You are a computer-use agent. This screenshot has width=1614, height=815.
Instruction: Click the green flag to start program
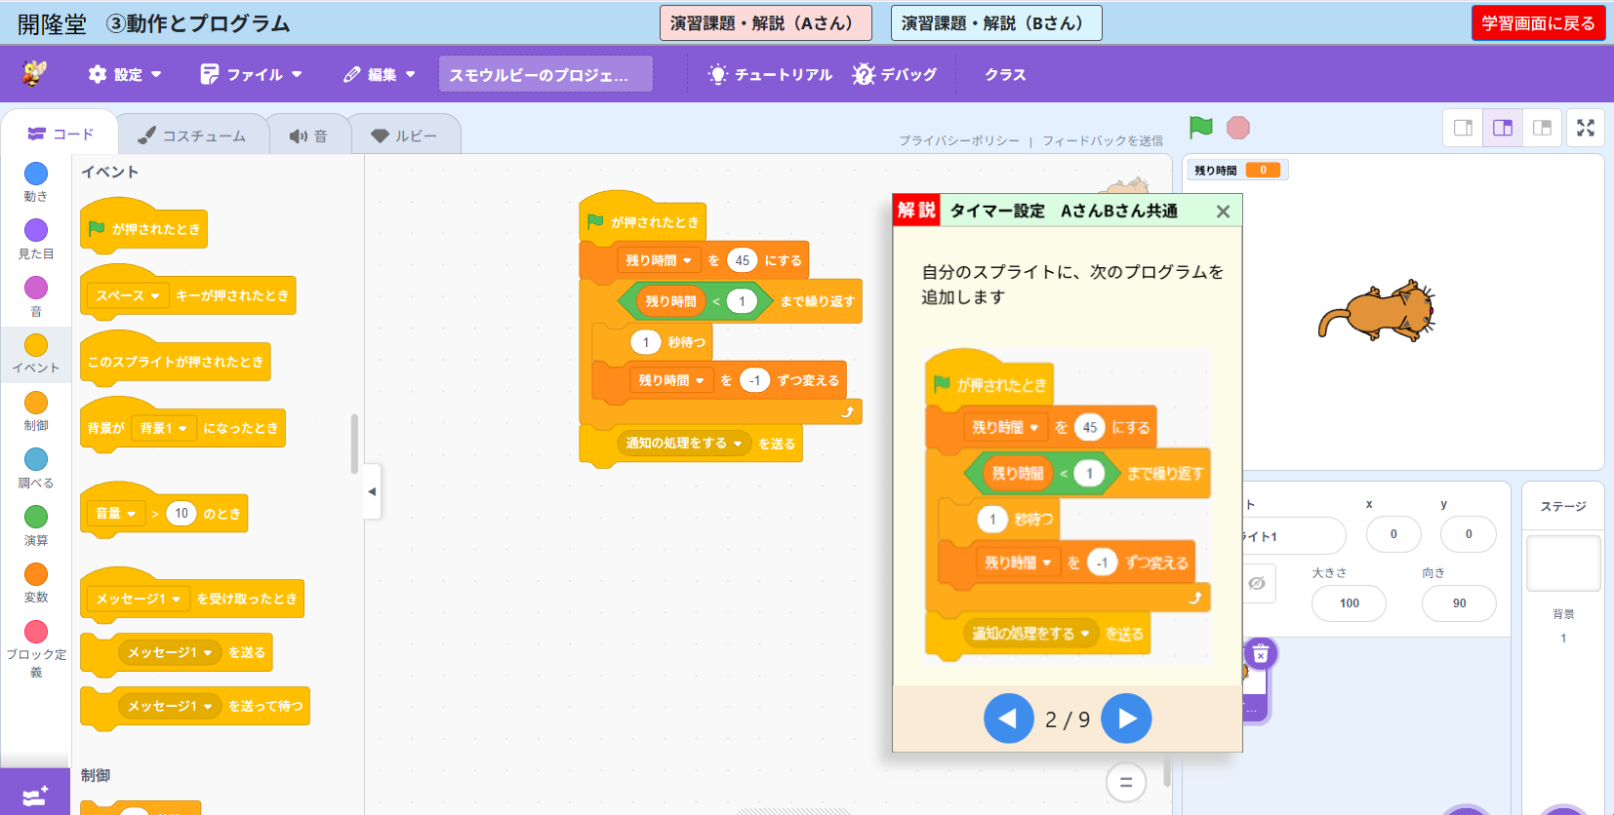pos(1201,127)
